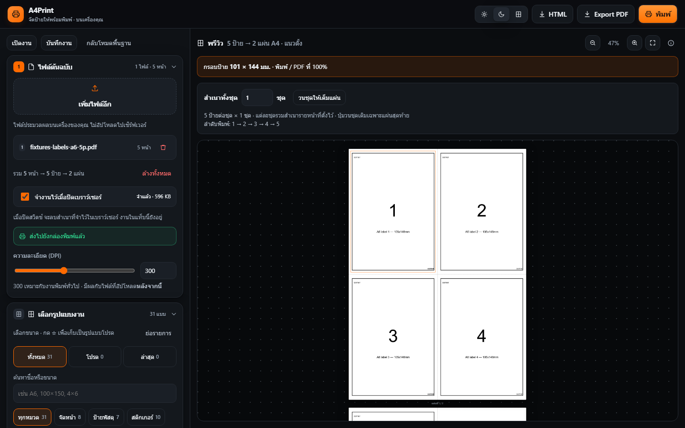Screen dimensions: 685x428
Task: Switch to กลับโหมดพื้นฐาน basic mode
Action: (x=108, y=43)
